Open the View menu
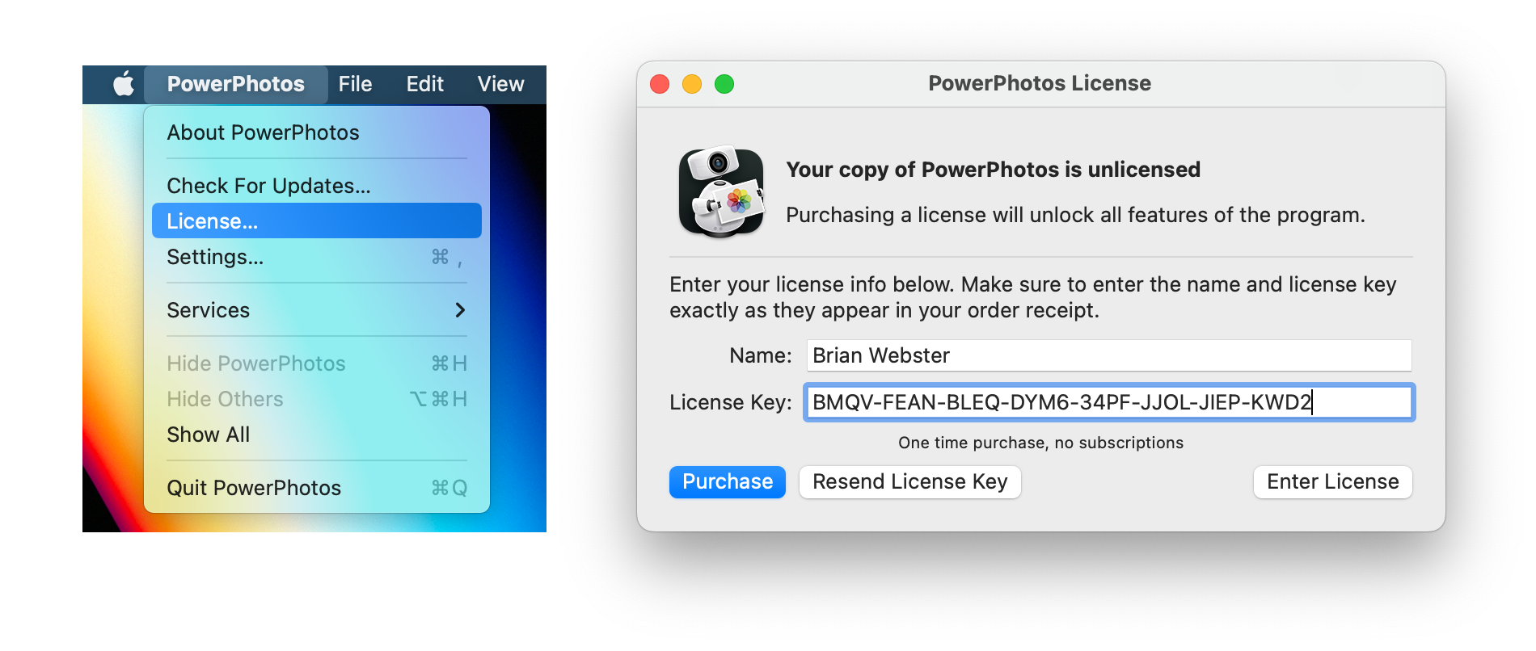The image size is (1536, 651). pyautogui.click(x=500, y=84)
